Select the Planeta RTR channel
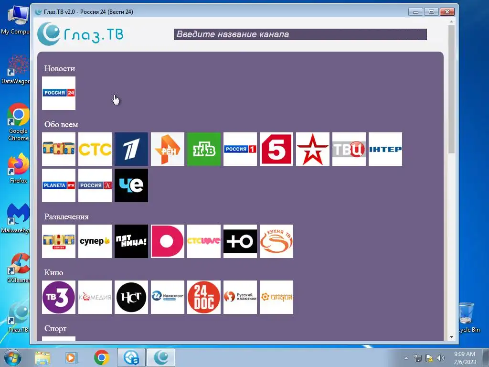 click(59, 185)
